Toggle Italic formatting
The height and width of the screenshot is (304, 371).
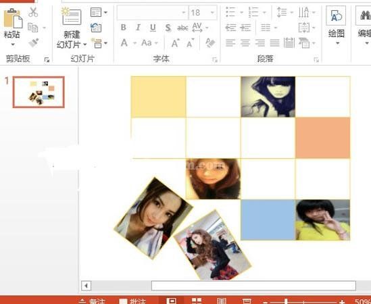click(138, 28)
